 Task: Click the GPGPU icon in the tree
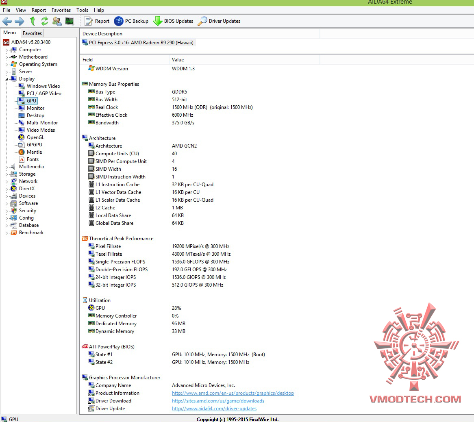click(x=22, y=145)
